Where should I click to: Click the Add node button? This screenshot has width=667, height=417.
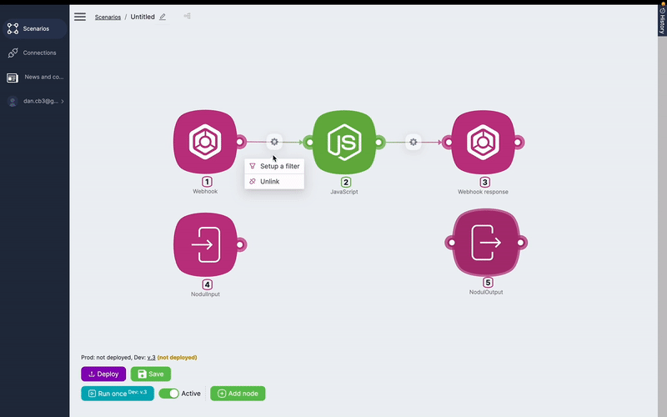[238, 394]
